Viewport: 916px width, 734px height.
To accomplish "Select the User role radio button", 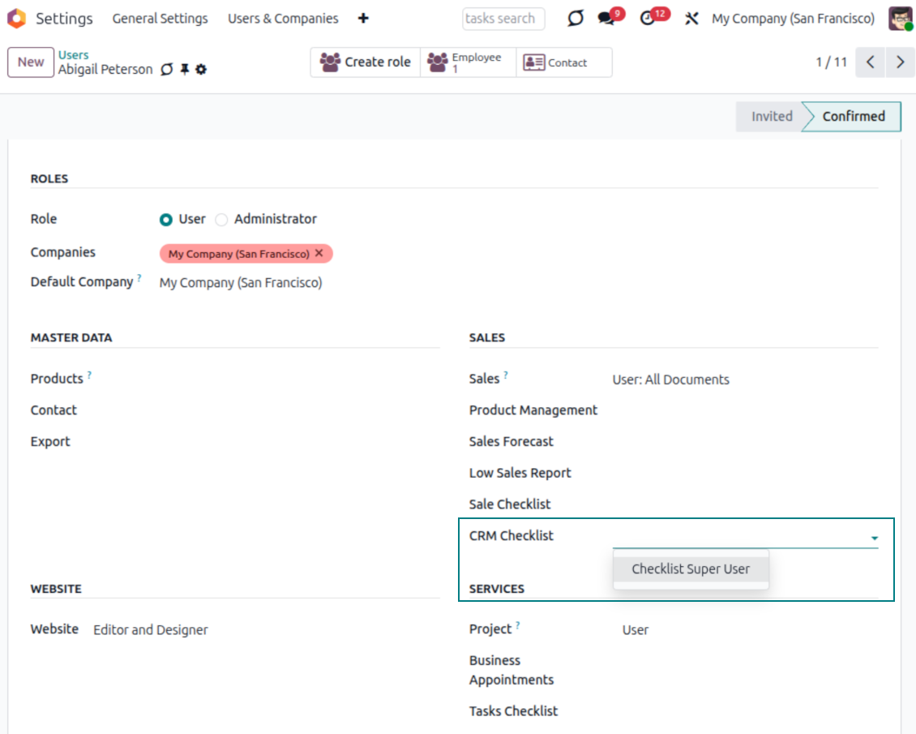I will coord(166,219).
